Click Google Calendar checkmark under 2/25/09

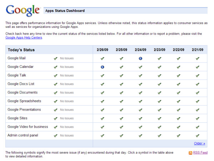click(x=122, y=67)
